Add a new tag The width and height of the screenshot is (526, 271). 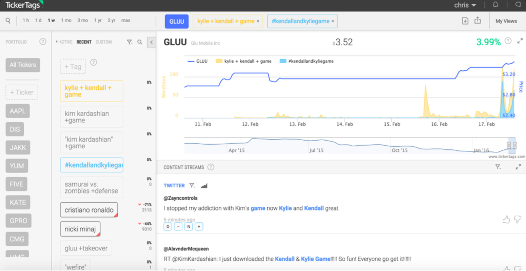[73, 67]
